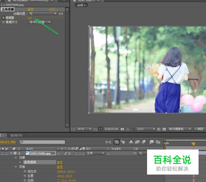Toggle hide shy layers icon in timeline
Screen dimensions: 206x182
[x=131, y=142]
